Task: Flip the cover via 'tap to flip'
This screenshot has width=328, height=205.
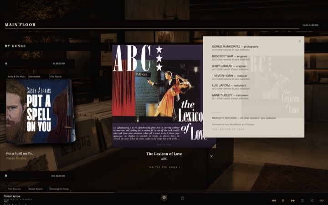Action: pyautogui.click(x=164, y=144)
